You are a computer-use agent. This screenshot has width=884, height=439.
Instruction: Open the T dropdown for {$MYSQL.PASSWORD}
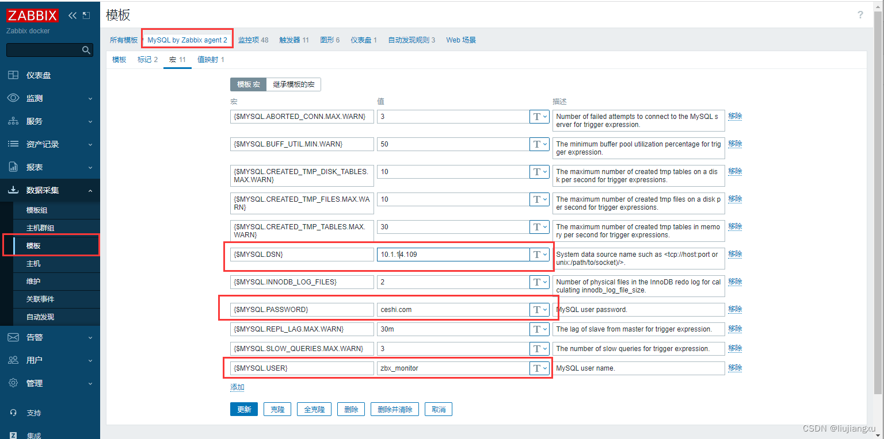(539, 309)
